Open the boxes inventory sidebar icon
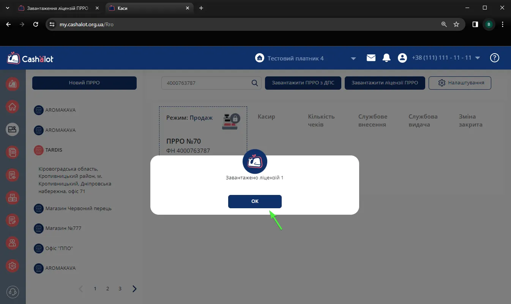Screen dimensions: 511x304 pos(13,198)
